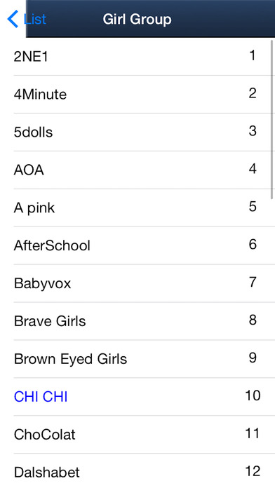Image resolution: width=275 pixels, height=488 pixels.
Task: Tap number 10 beside CHI CHI
Action: tap(253, 395)
